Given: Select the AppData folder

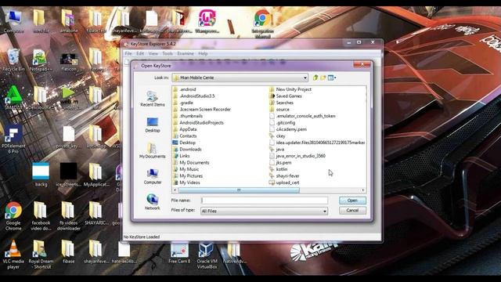Looking at the screenshot, I should [x=185, y=129].
